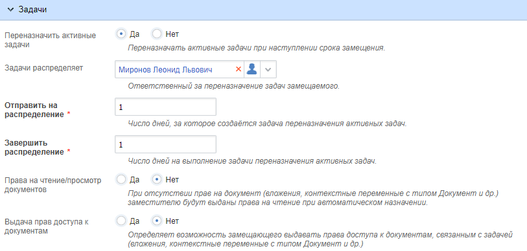Screen dimensions: 527x251
Task: Click hint Число дней на выполнение задачи
Action: coord(252,161)
